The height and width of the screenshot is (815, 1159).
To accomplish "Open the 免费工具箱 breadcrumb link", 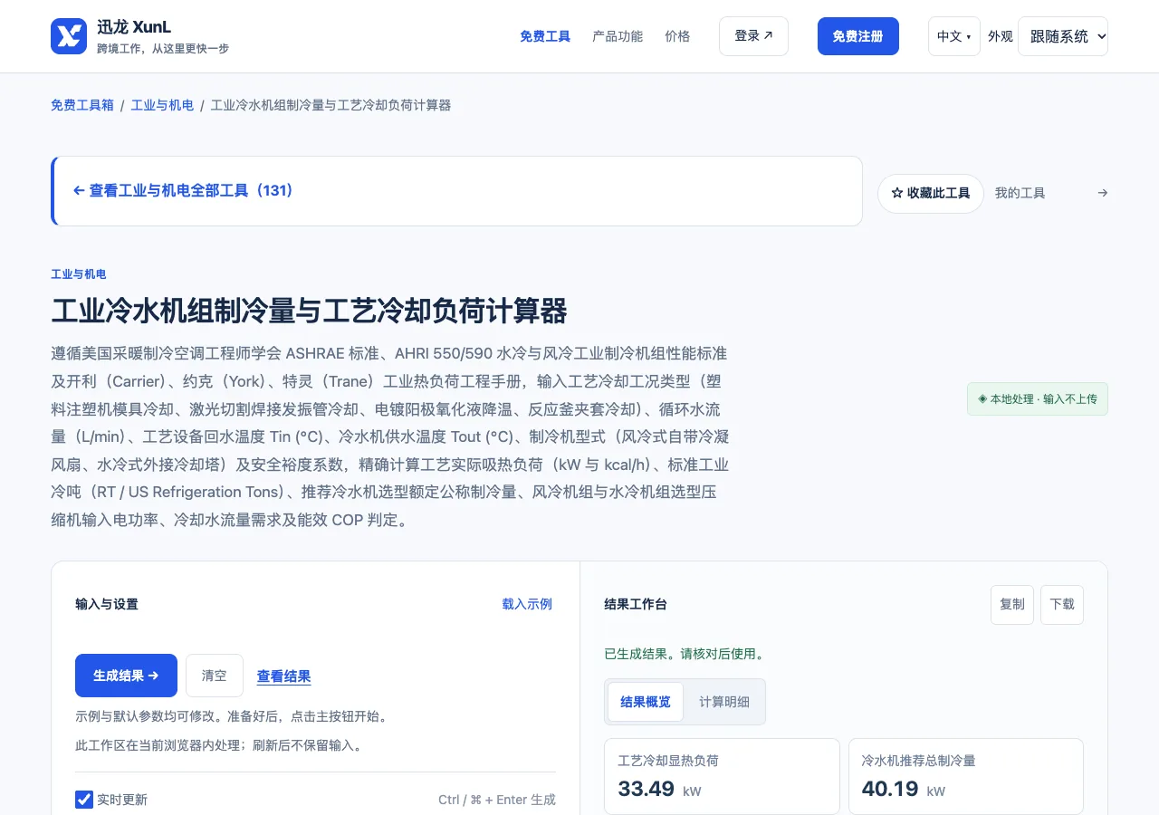I will (82, 105).
